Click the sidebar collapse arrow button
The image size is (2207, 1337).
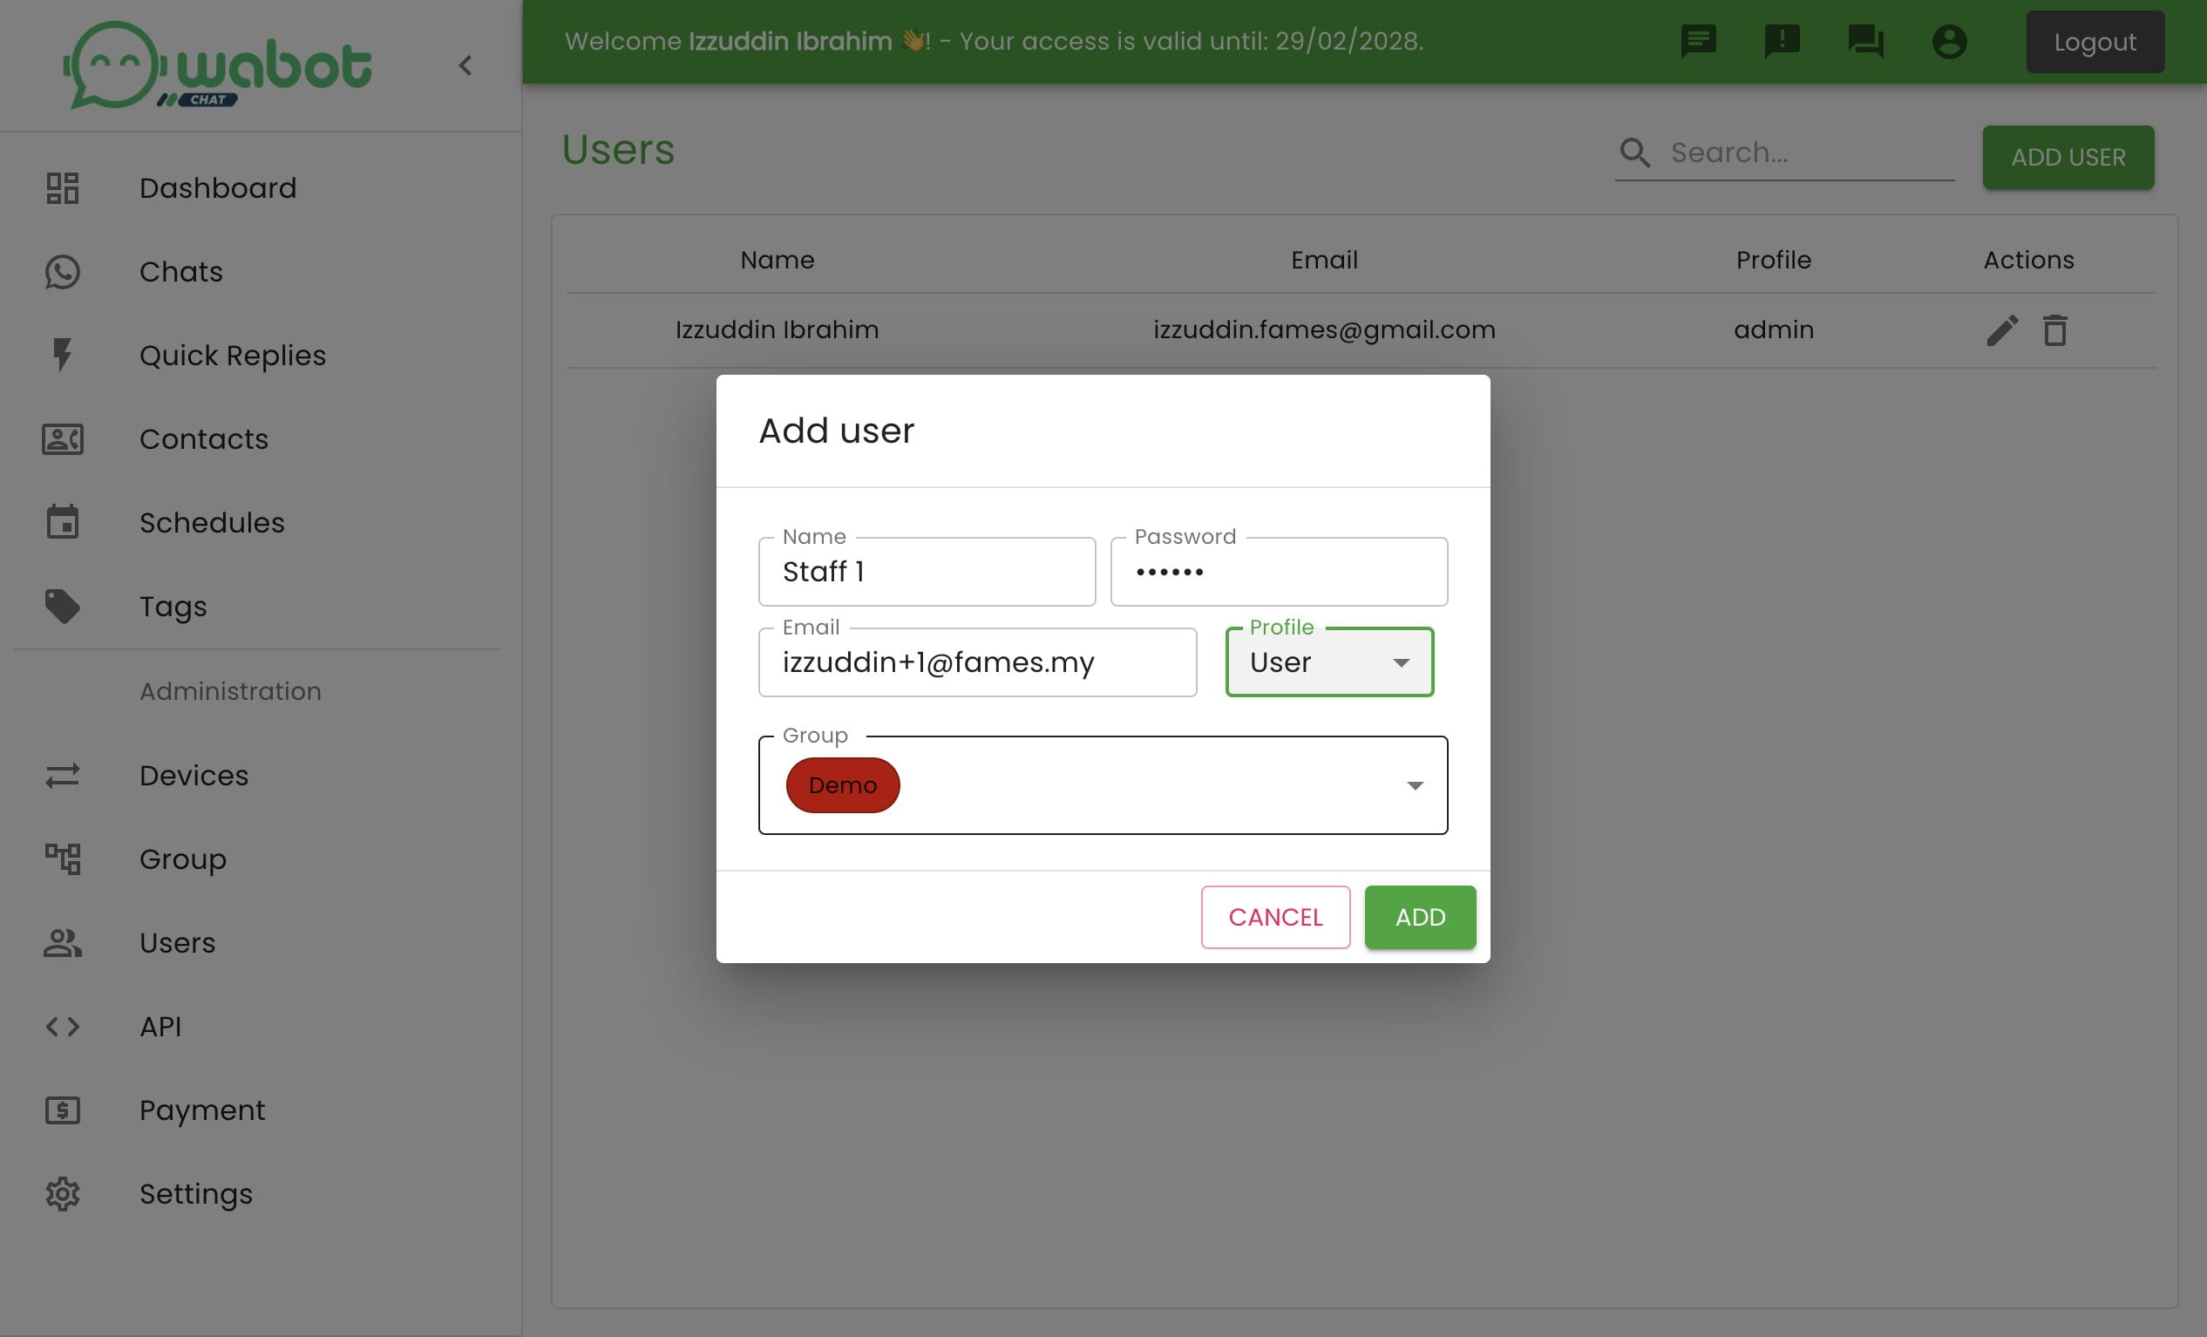[x=465, y=64]
